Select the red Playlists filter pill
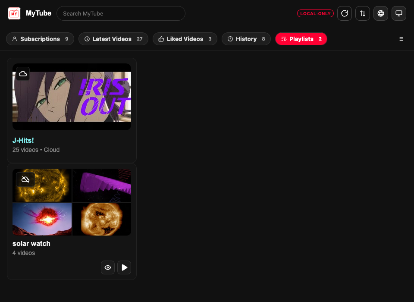 301,39
